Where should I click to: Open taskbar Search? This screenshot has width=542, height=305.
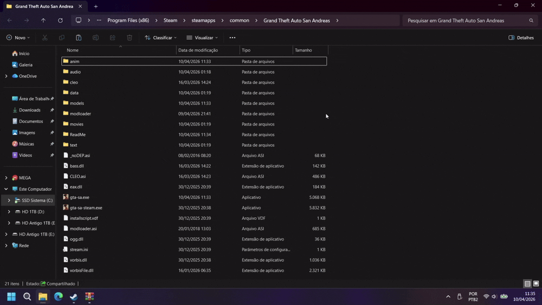click(x=27, y=296)
